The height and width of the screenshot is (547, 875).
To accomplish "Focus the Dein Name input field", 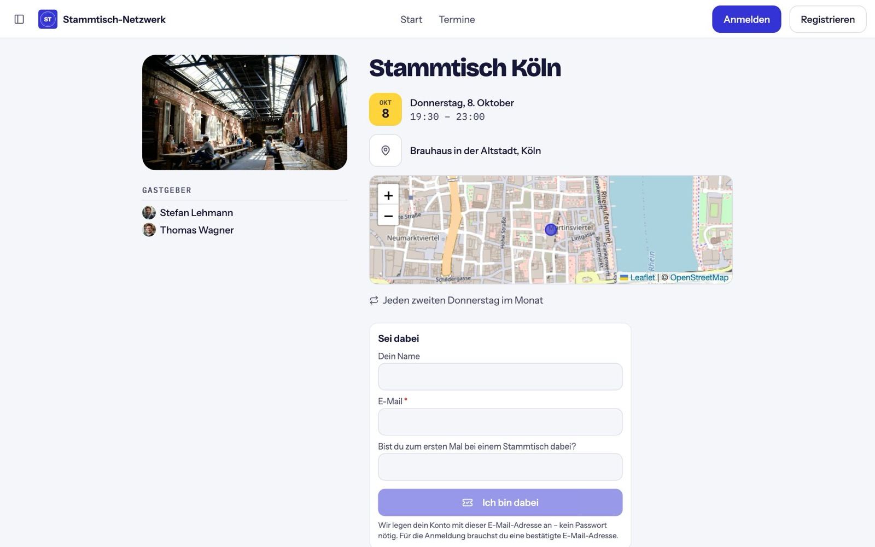I will click(500, 377).
